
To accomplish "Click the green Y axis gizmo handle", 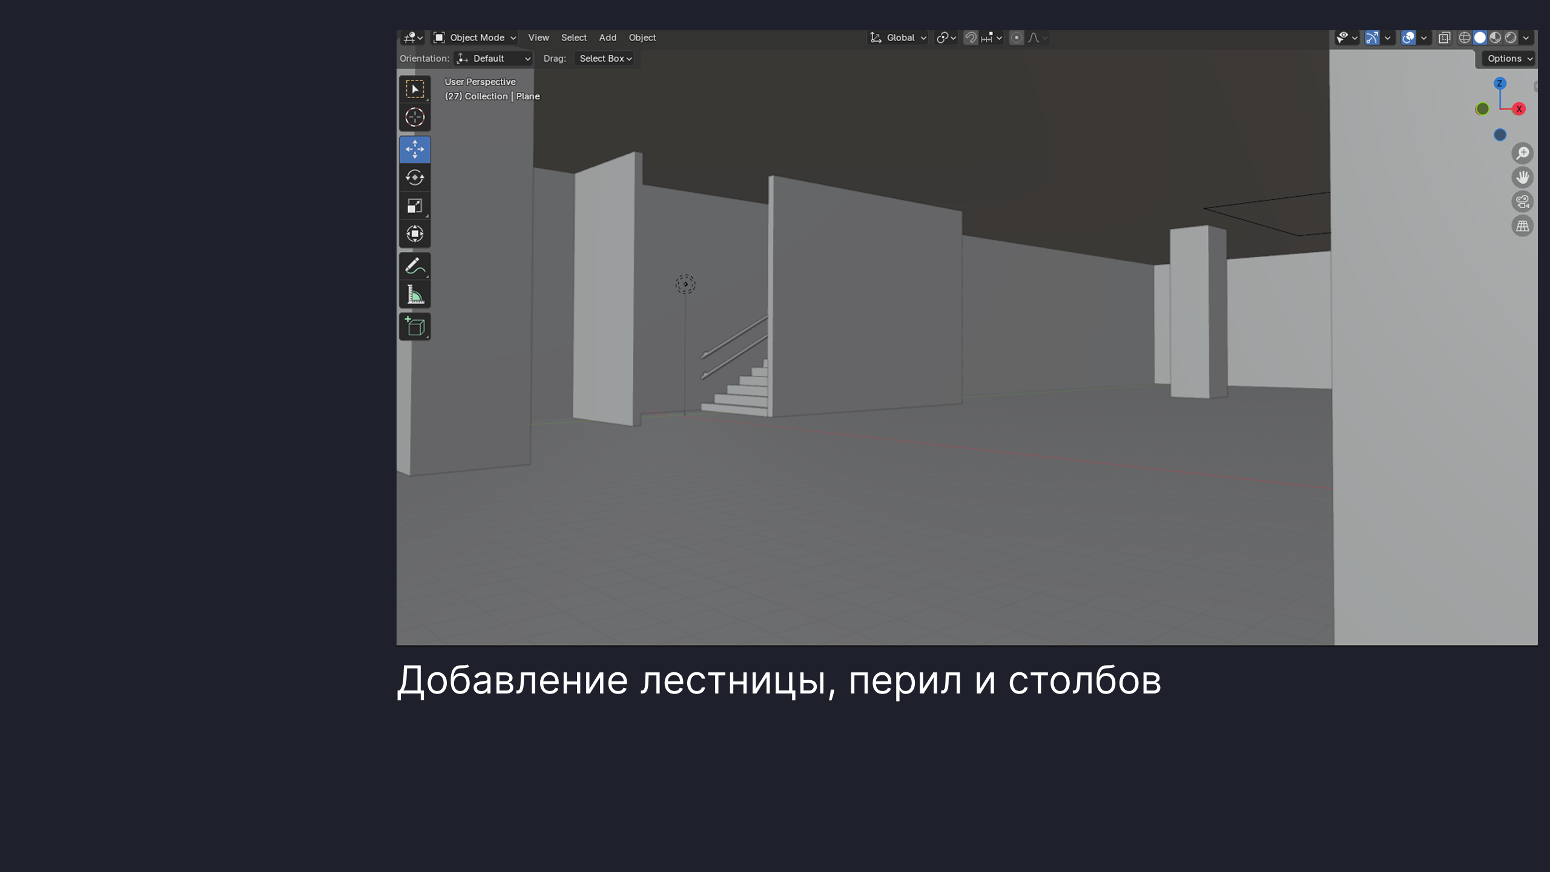I will click(x=1482, y=109).
